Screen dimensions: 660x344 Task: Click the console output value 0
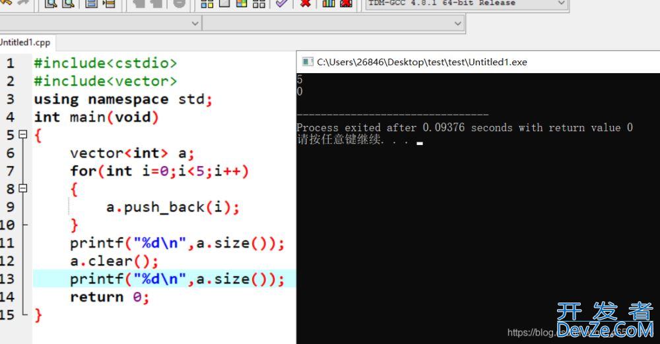tap(300, 91)
